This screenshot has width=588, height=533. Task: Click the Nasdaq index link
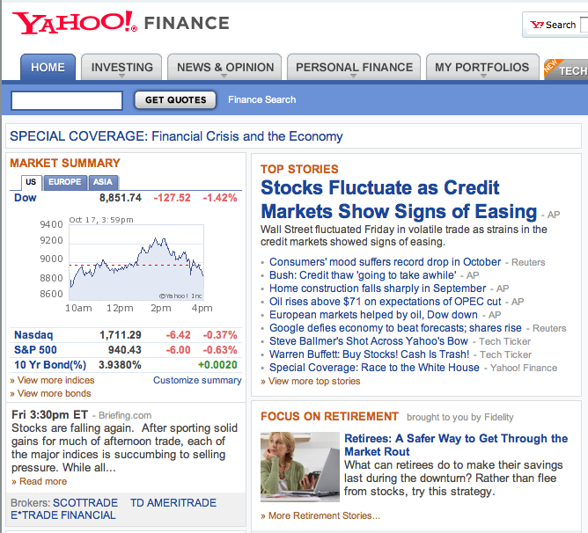pyautogui.click(x=33, y=335)
